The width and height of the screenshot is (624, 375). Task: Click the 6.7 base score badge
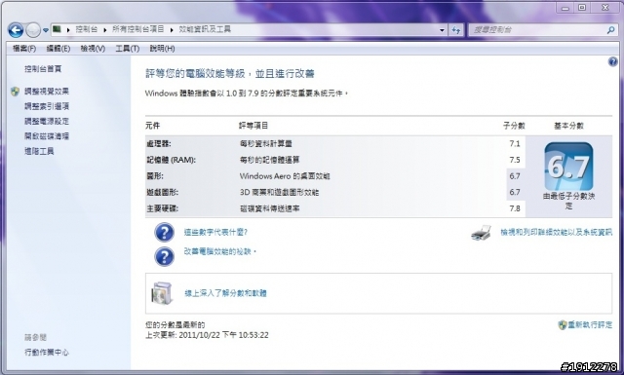coord(568,167)
